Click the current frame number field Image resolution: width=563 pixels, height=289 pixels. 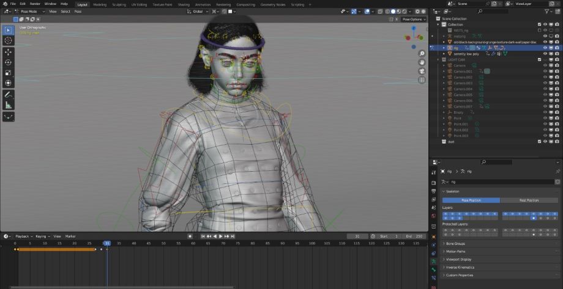[x=357, y=236]
